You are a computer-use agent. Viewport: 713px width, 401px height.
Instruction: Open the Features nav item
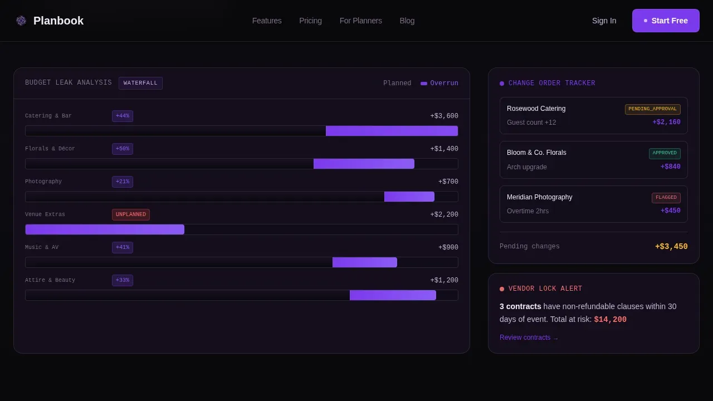[x=267, y=21]
